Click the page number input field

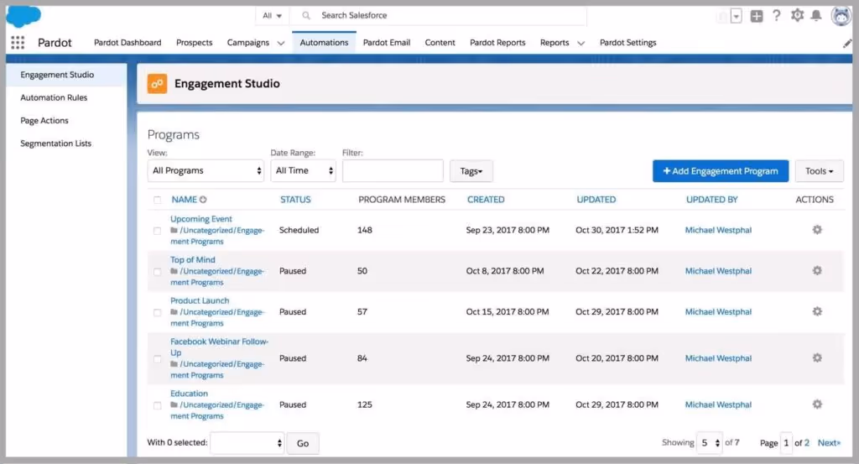[786, 443]
